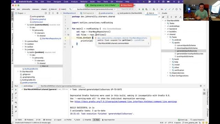Click the Project panel locate-file target icon

pos(46,13)
